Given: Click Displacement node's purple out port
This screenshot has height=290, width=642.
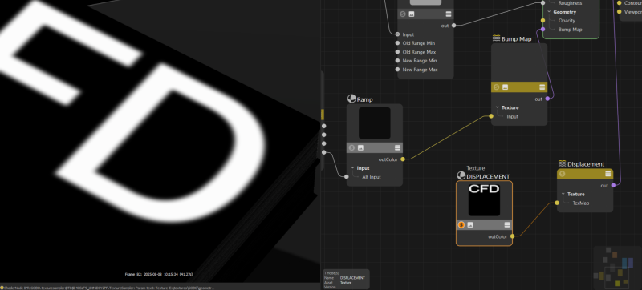Looking at the screenshot, I should [x=613, y=185].
